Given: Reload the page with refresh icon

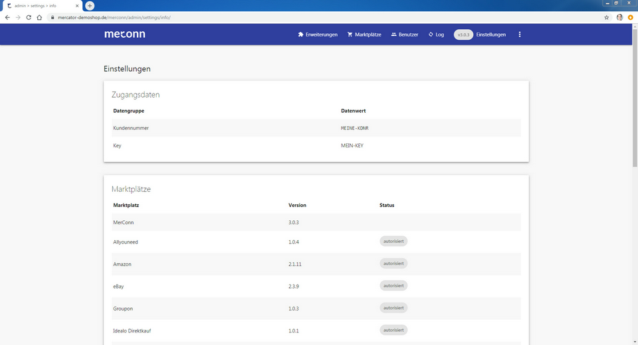Looking at the screenshot, I should tap(29, 17).
